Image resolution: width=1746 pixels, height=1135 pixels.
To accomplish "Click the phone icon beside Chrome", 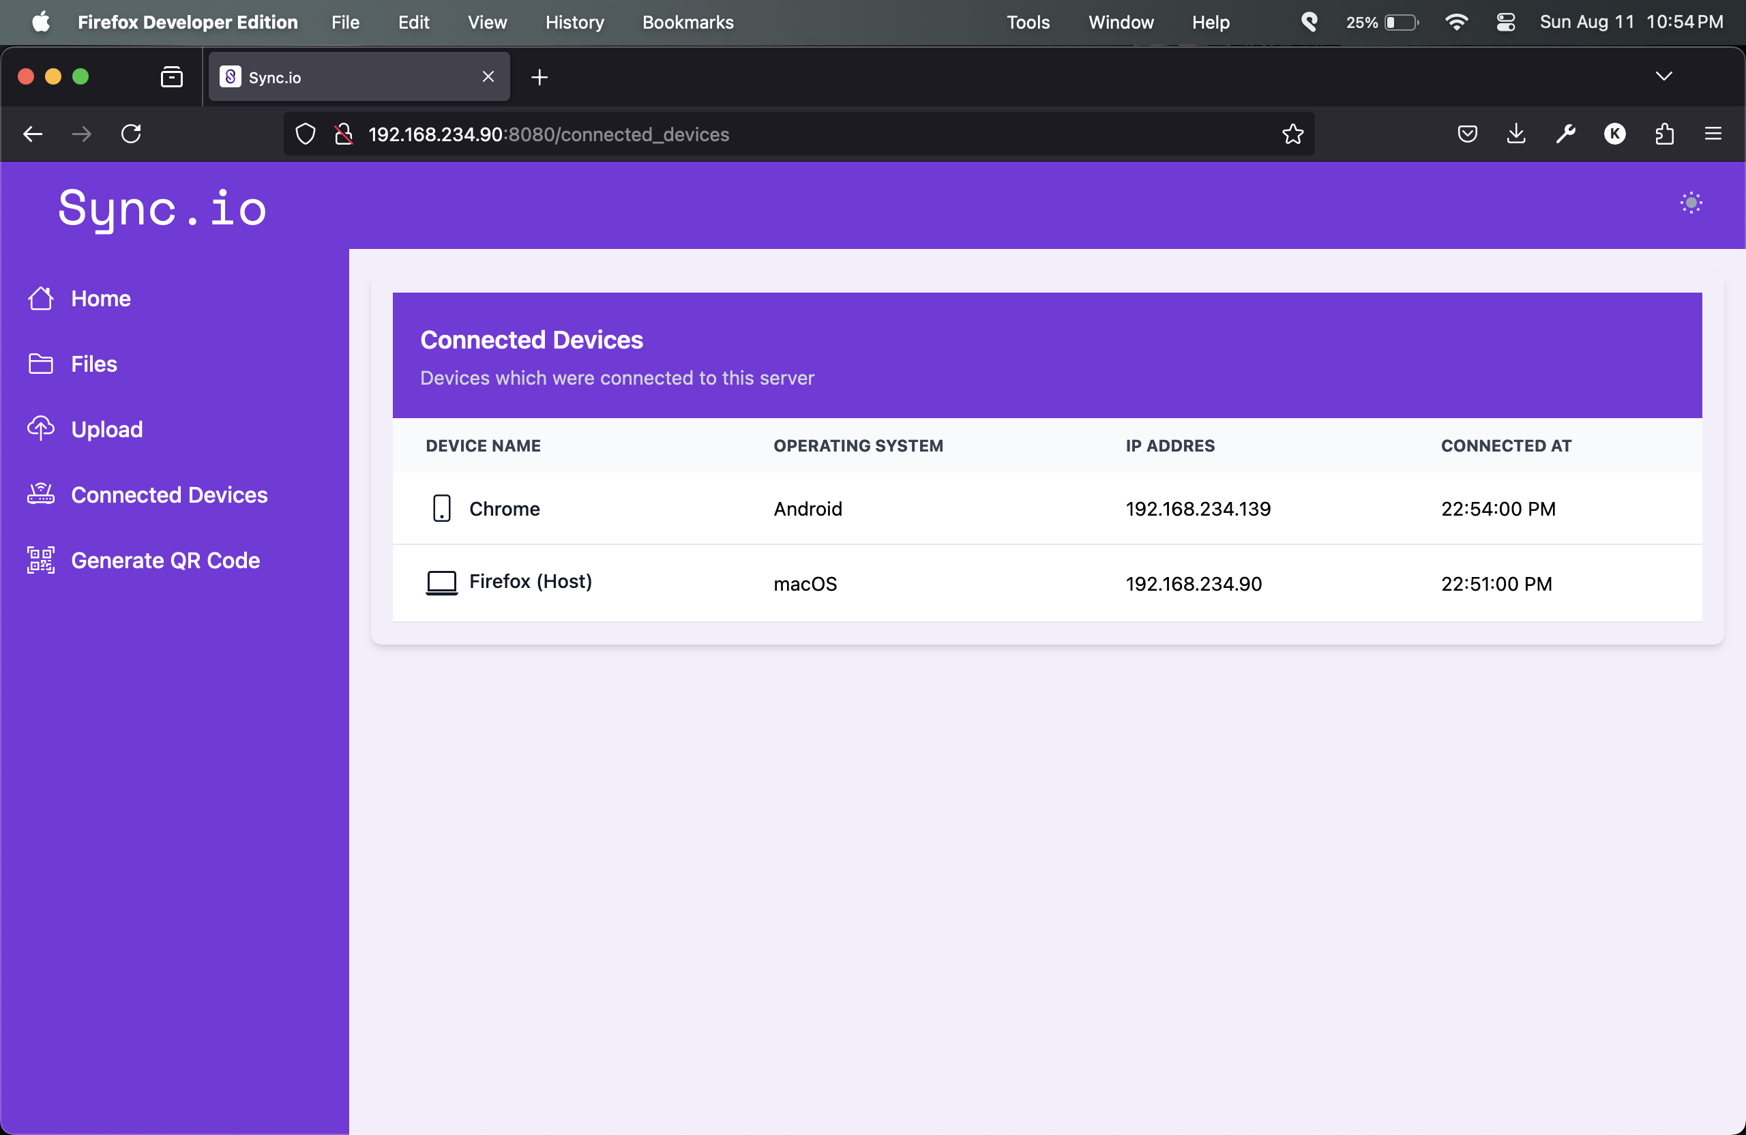I will 442,508.
